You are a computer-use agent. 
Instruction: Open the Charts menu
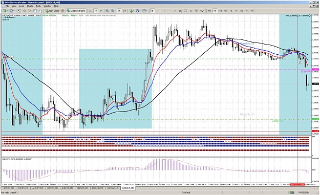pyautogui.click(x=30, y=6)
